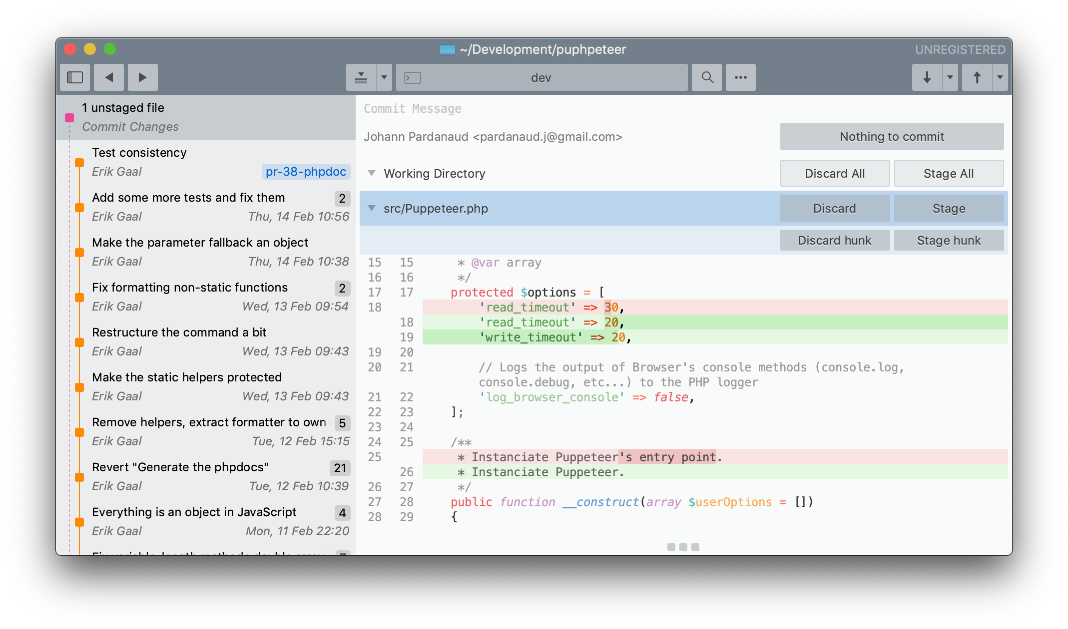Viewport: 1068px width, 629px height.
Task: Open pull options dropdown arrow
Action: coord(950,77)
